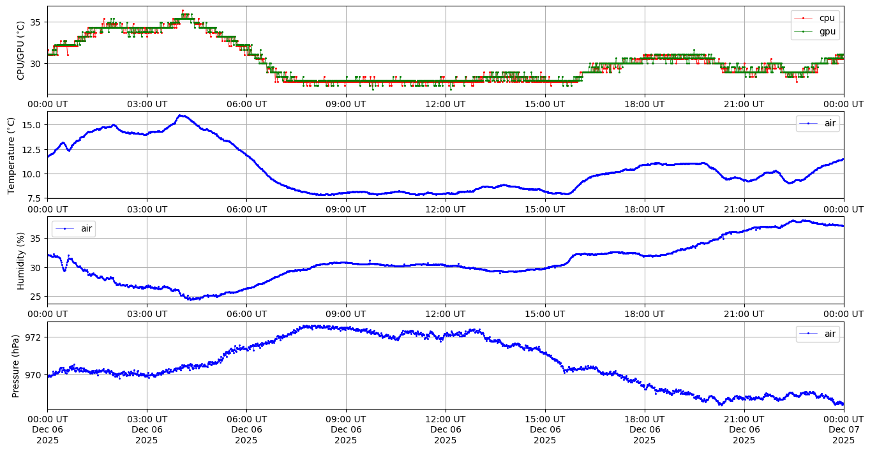Click the red cpu legend line marker
This screenshot has height=451, width=870.
tap(804, 18)
